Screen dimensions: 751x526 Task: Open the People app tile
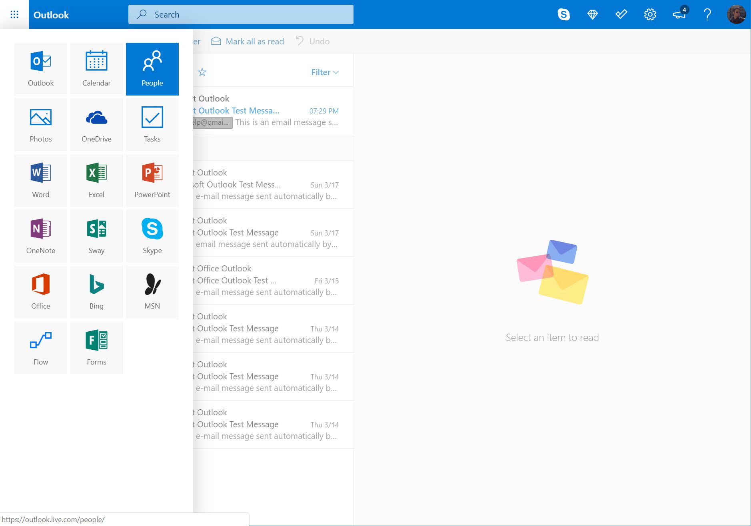coord(152,69)
